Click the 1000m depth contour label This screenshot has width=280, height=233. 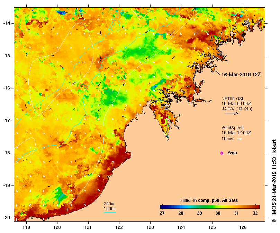(x=110, y=209)
